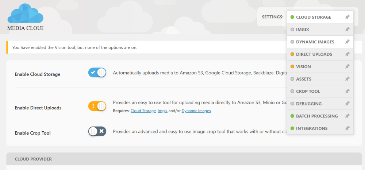Pin the Vision settings entry
The image size is (365, 170).
click(x=347, y=66)
